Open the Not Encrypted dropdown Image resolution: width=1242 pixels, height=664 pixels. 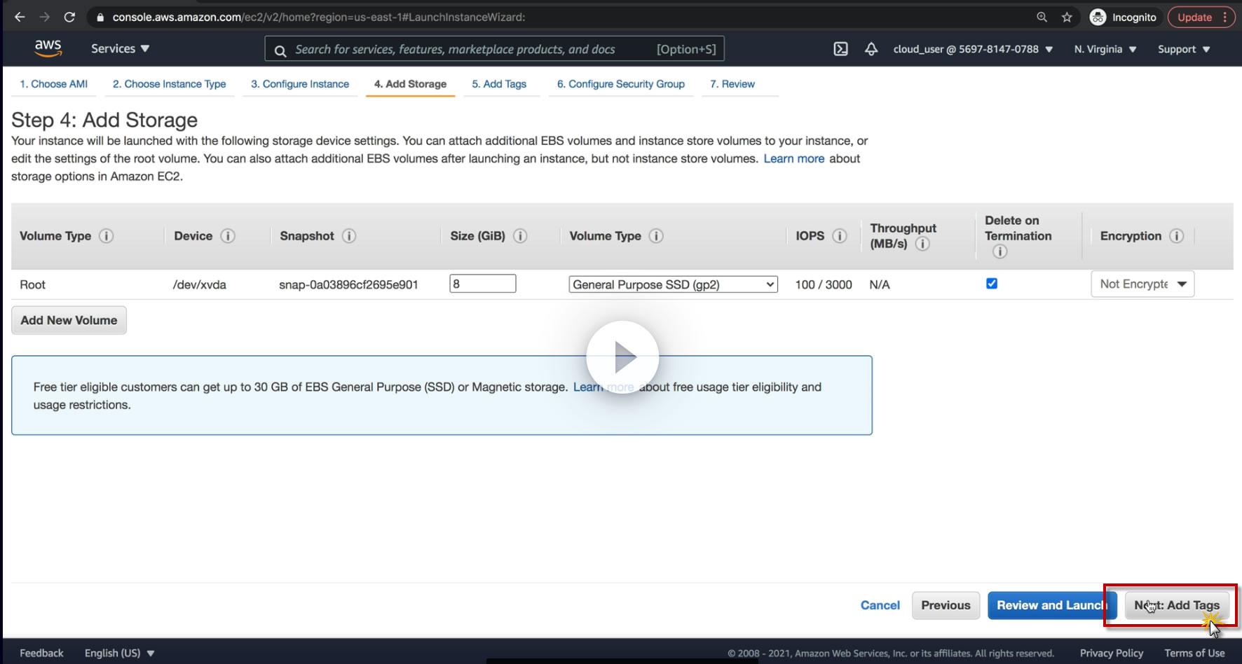(1142, 284)
